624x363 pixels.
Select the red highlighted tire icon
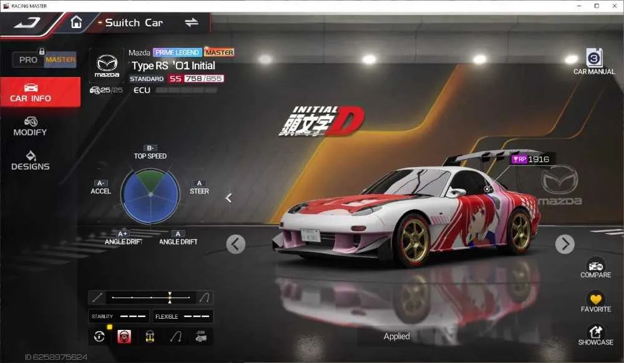coord(124,337)
